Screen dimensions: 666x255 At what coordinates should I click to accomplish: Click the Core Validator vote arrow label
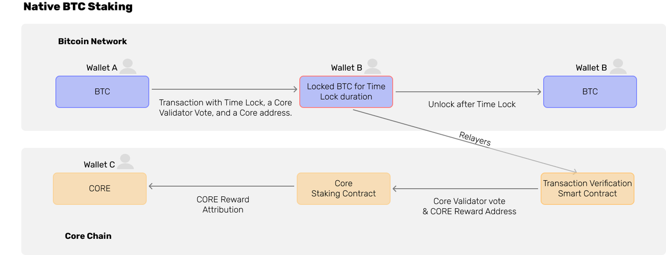469,206
